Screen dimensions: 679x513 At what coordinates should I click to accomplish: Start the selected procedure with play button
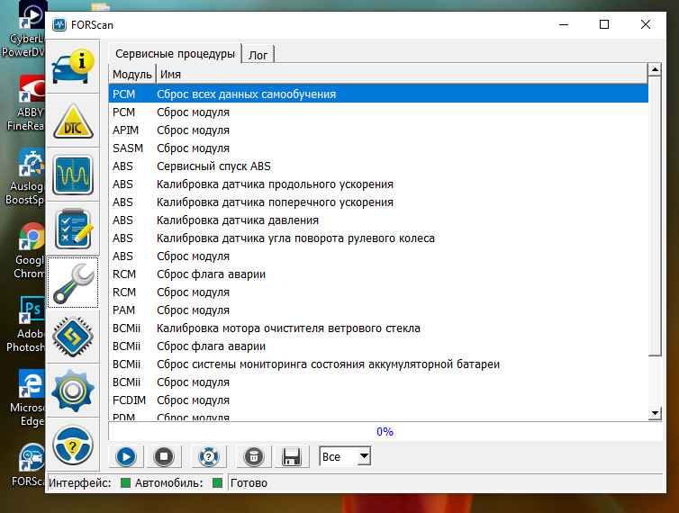(x=126, y=456)
